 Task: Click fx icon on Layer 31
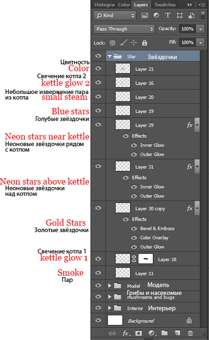[x=189, y=167]
